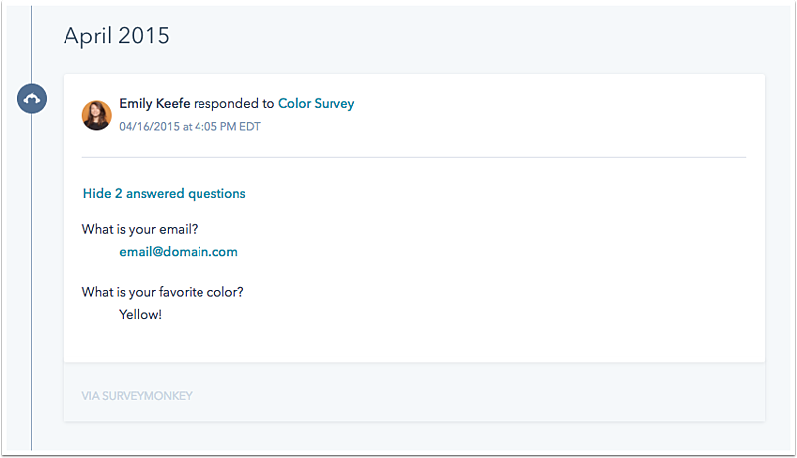797x458 pixels.
Task: Open the Color Survey link
Action: click(x=316, y=103)
